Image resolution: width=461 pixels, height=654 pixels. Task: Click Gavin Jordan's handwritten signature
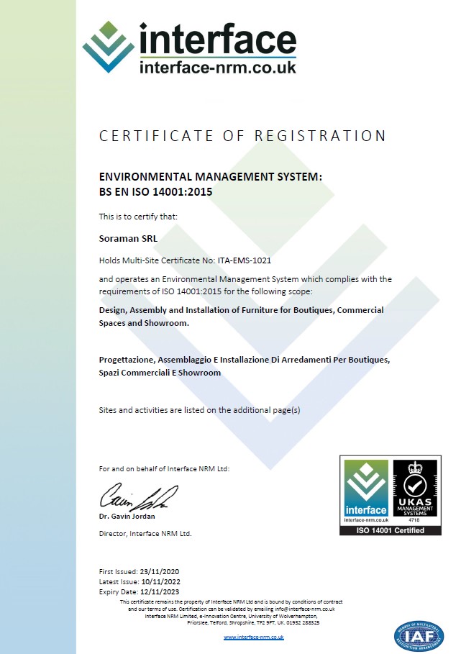(139, 497)
